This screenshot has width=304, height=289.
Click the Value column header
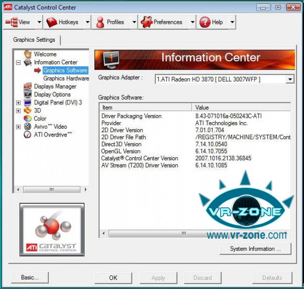(x=241, y=107)
